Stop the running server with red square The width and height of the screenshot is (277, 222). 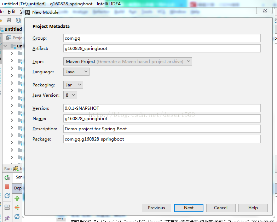click(x=7, y=187)
